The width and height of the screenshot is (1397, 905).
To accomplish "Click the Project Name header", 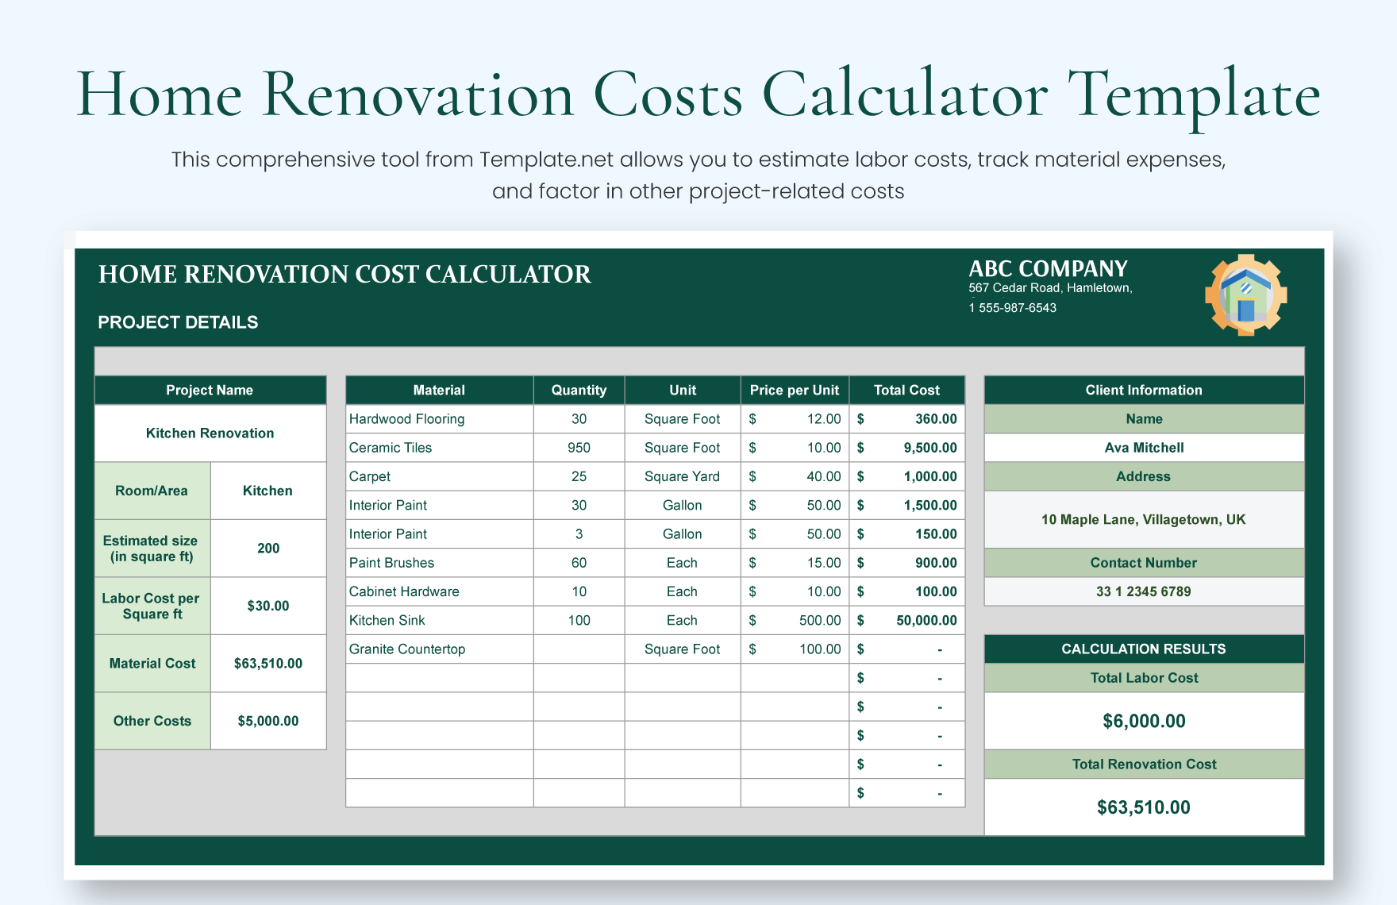I will pos(210,390).
